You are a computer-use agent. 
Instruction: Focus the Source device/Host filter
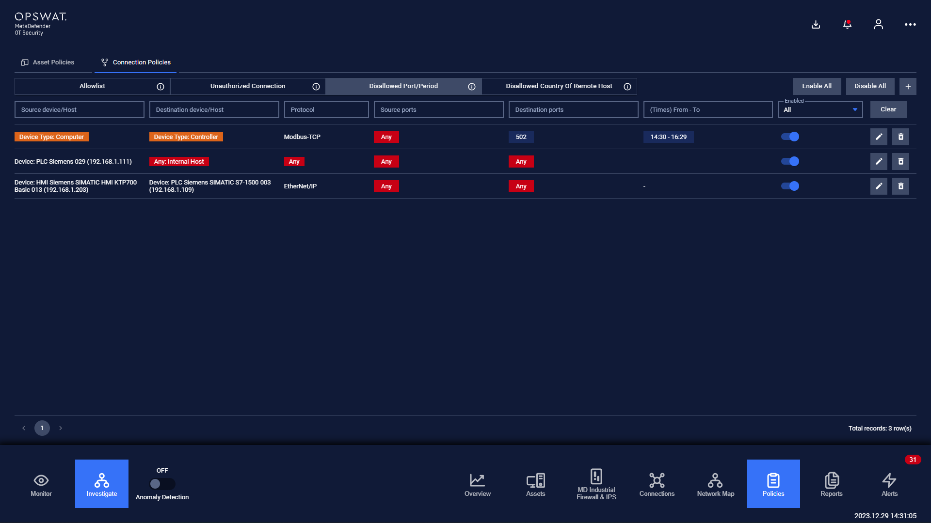[x=80, y=110]
